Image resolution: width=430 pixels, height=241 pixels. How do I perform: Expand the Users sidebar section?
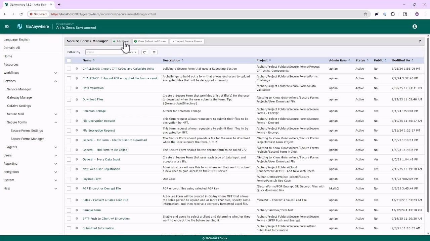[x=56, y=156]
